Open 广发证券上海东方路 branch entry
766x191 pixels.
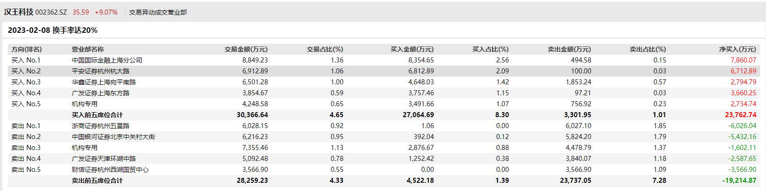pyautogui.click(x=101, y=93)
